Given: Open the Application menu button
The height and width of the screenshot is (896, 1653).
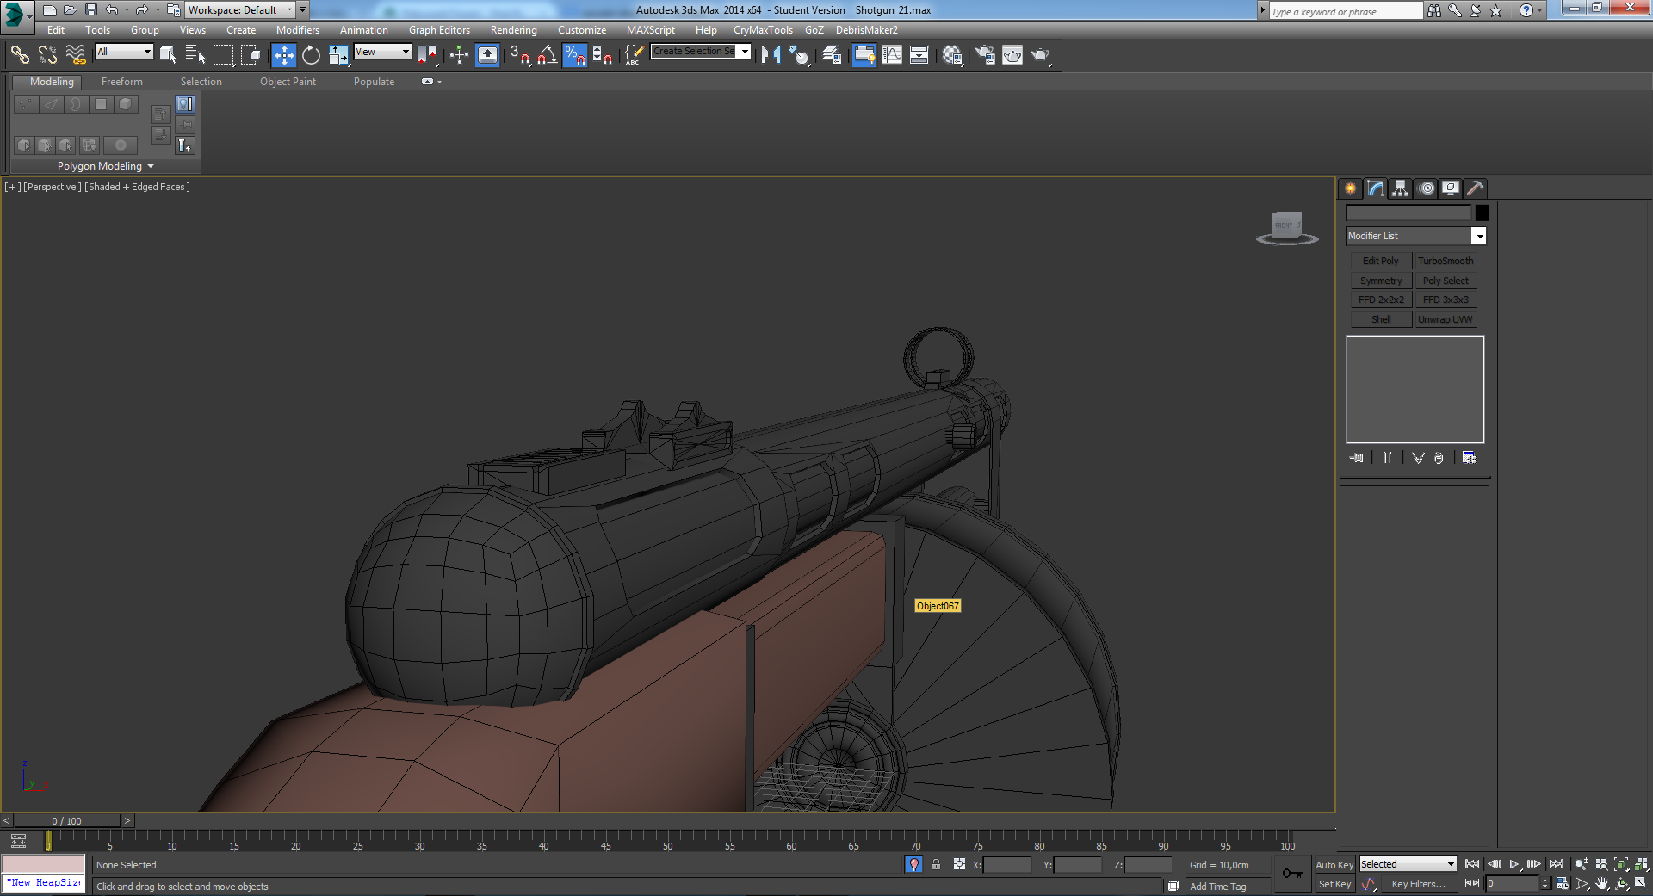Looking at the screenshot, I should (16, 15).
